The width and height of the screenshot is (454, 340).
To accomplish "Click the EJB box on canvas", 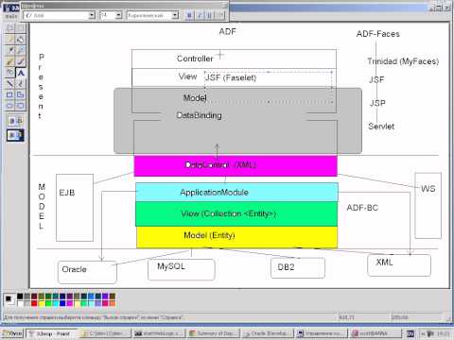I will click(x=75, y=208).
